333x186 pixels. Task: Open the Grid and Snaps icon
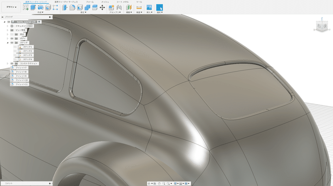(x=181, y=184)
